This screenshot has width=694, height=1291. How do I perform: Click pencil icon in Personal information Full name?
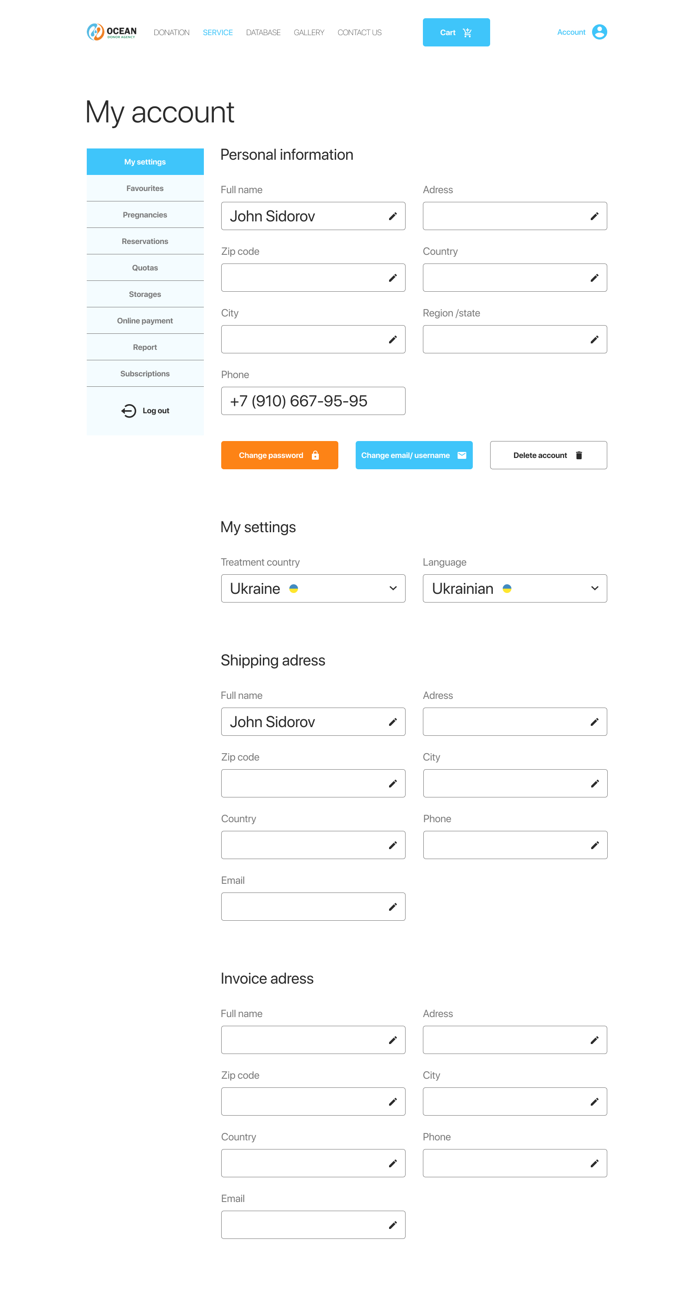coord(393,217)
